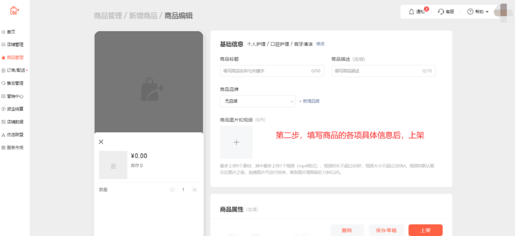Click the 基础信息 heading

231,44
